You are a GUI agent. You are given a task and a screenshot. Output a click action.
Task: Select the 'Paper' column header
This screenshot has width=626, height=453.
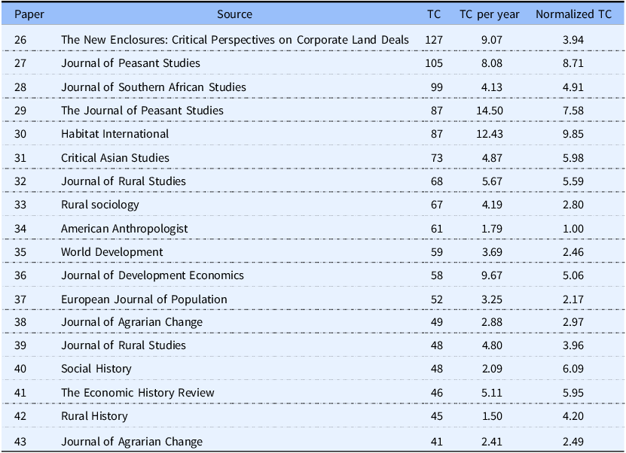[x=29, y=14]
